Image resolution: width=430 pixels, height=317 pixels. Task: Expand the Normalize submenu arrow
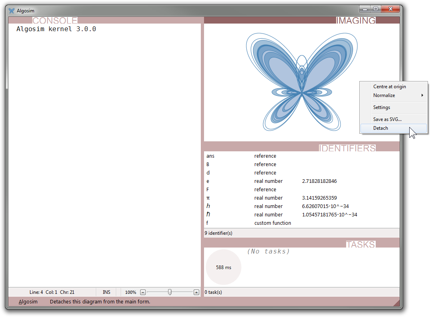422,95
